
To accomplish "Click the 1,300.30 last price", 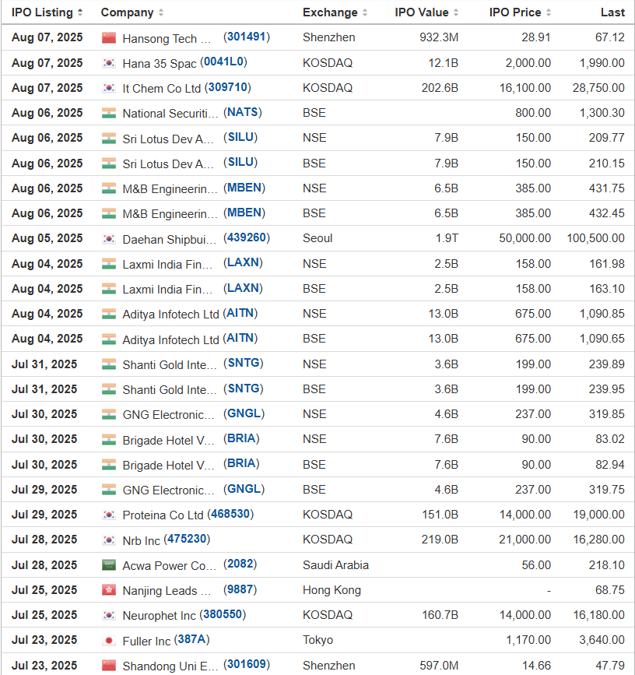I will pyautogui.click(x=602, y=113).
